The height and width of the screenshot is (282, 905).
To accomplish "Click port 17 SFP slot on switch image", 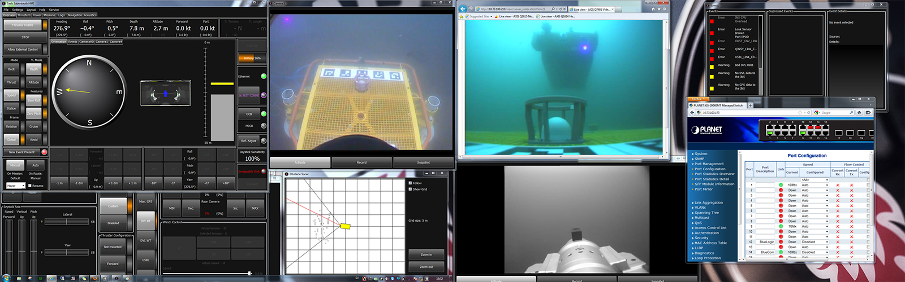I will 839,133.
